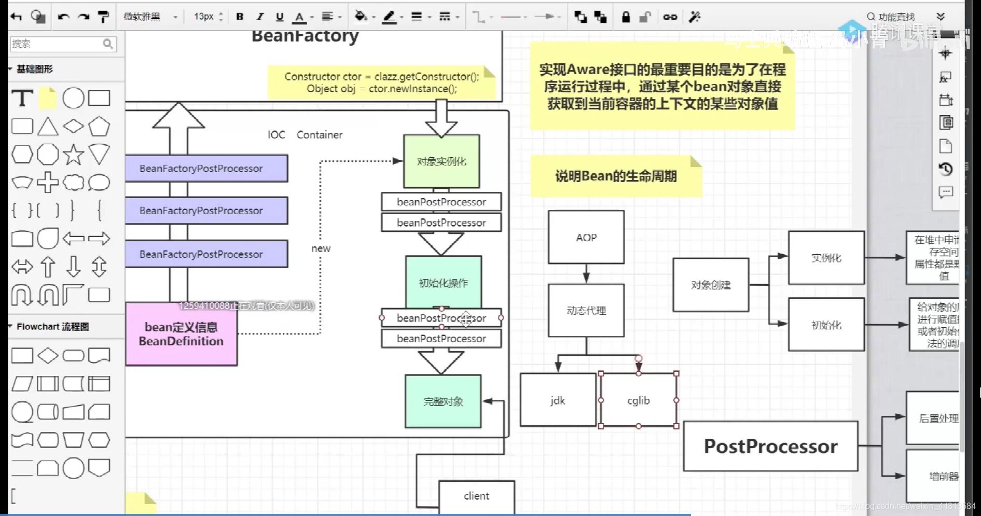
Task: Insert a hyperlink on the selection
Action: point(670,17)
